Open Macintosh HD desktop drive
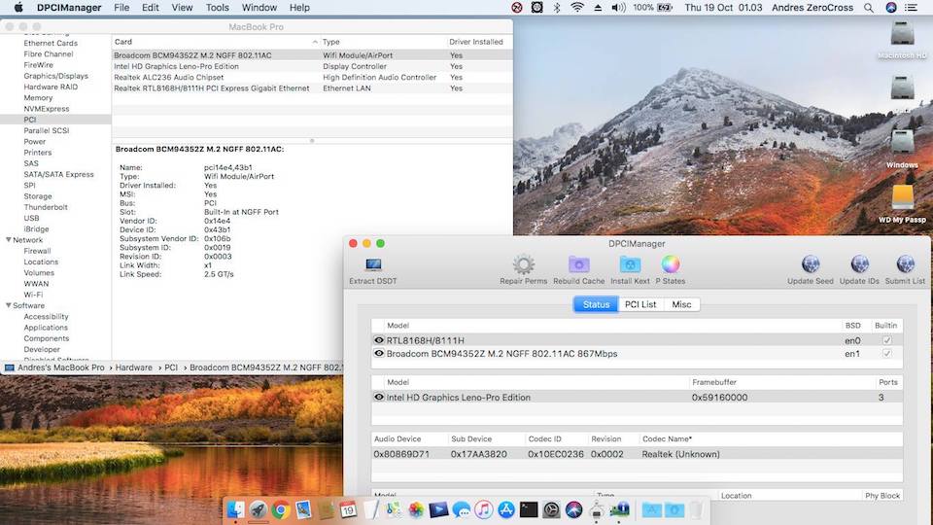Viewport: 933px width, 525px height. [x=902, y=40]
